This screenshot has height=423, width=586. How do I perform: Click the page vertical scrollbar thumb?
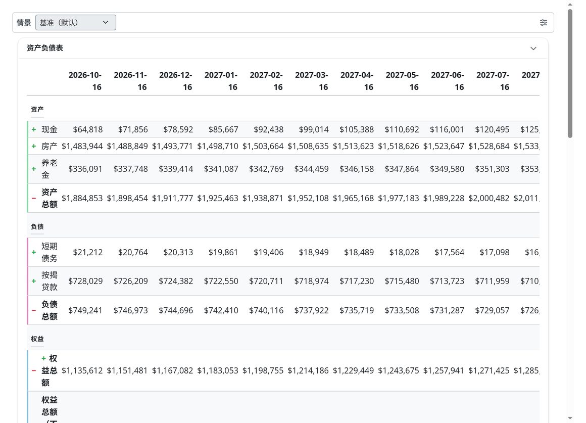coord(570,74)
